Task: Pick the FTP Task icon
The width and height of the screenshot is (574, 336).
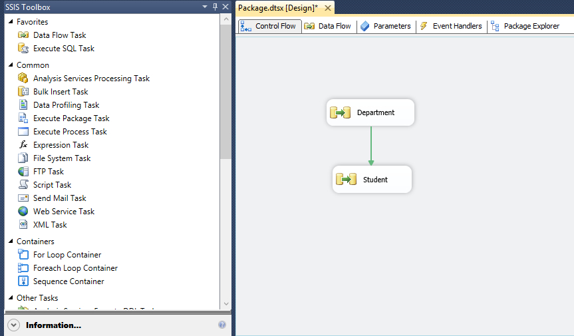Action: (x=23, y=171)
